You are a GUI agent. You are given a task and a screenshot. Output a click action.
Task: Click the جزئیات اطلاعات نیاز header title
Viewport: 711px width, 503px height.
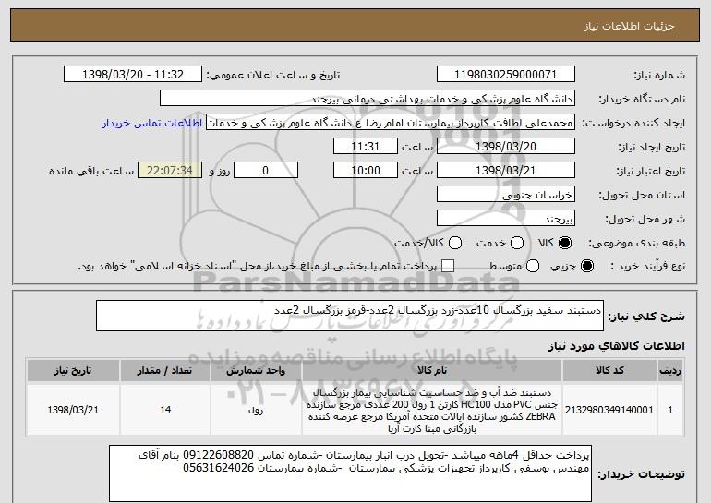pyautogui.click(x=629, y=26)
